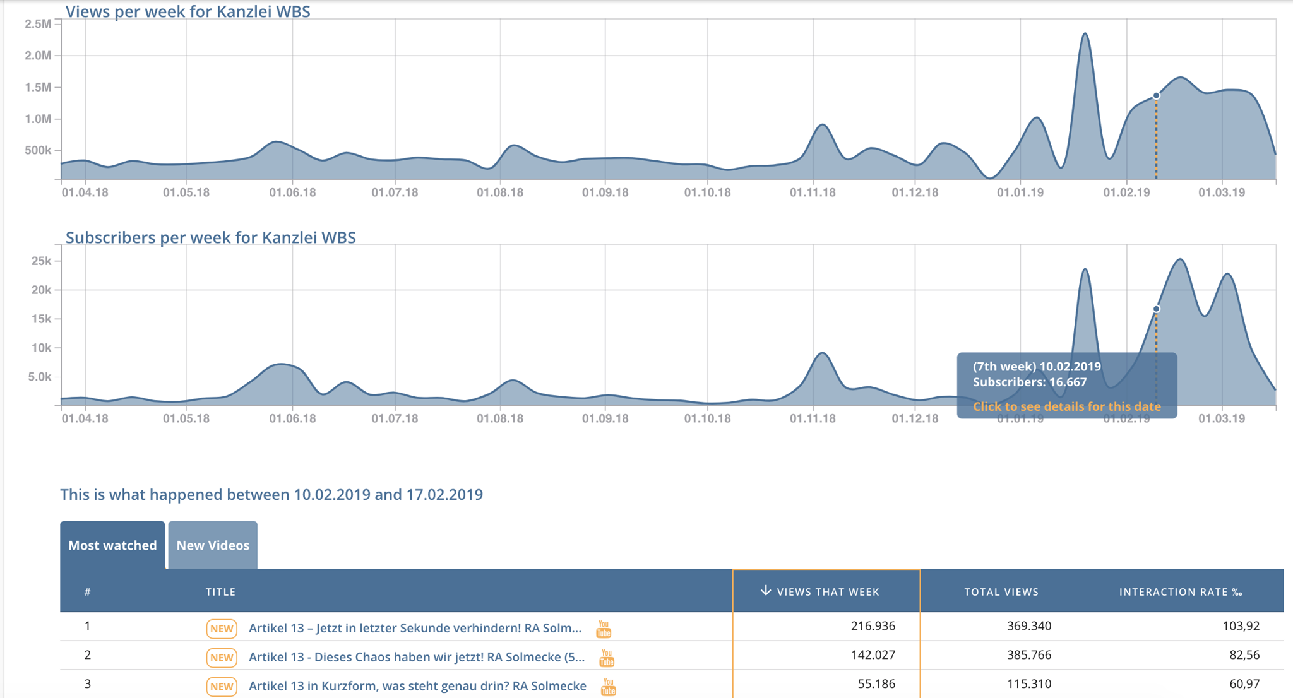Image resolution: width=1293 pixels, height=698 pixels.
Task: Click the 82,56 interaction rate cell
Action: (1244, 655)
